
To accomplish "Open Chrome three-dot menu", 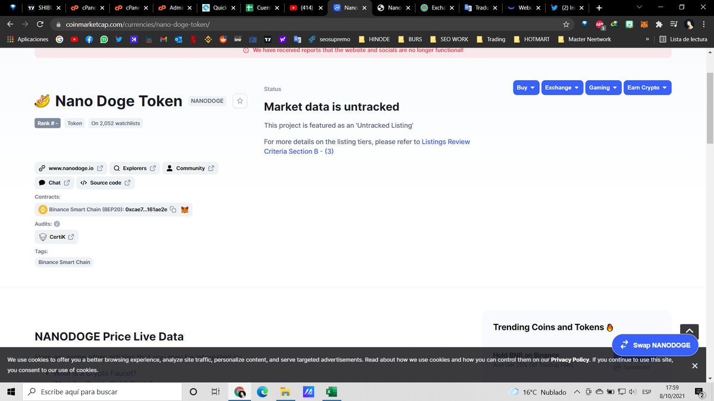I will click(704, 24).
